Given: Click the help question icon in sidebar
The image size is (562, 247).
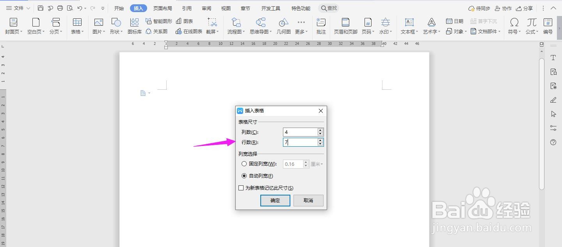Looking at the screenshot, I should pyautogui.click(x=553, y=142).
